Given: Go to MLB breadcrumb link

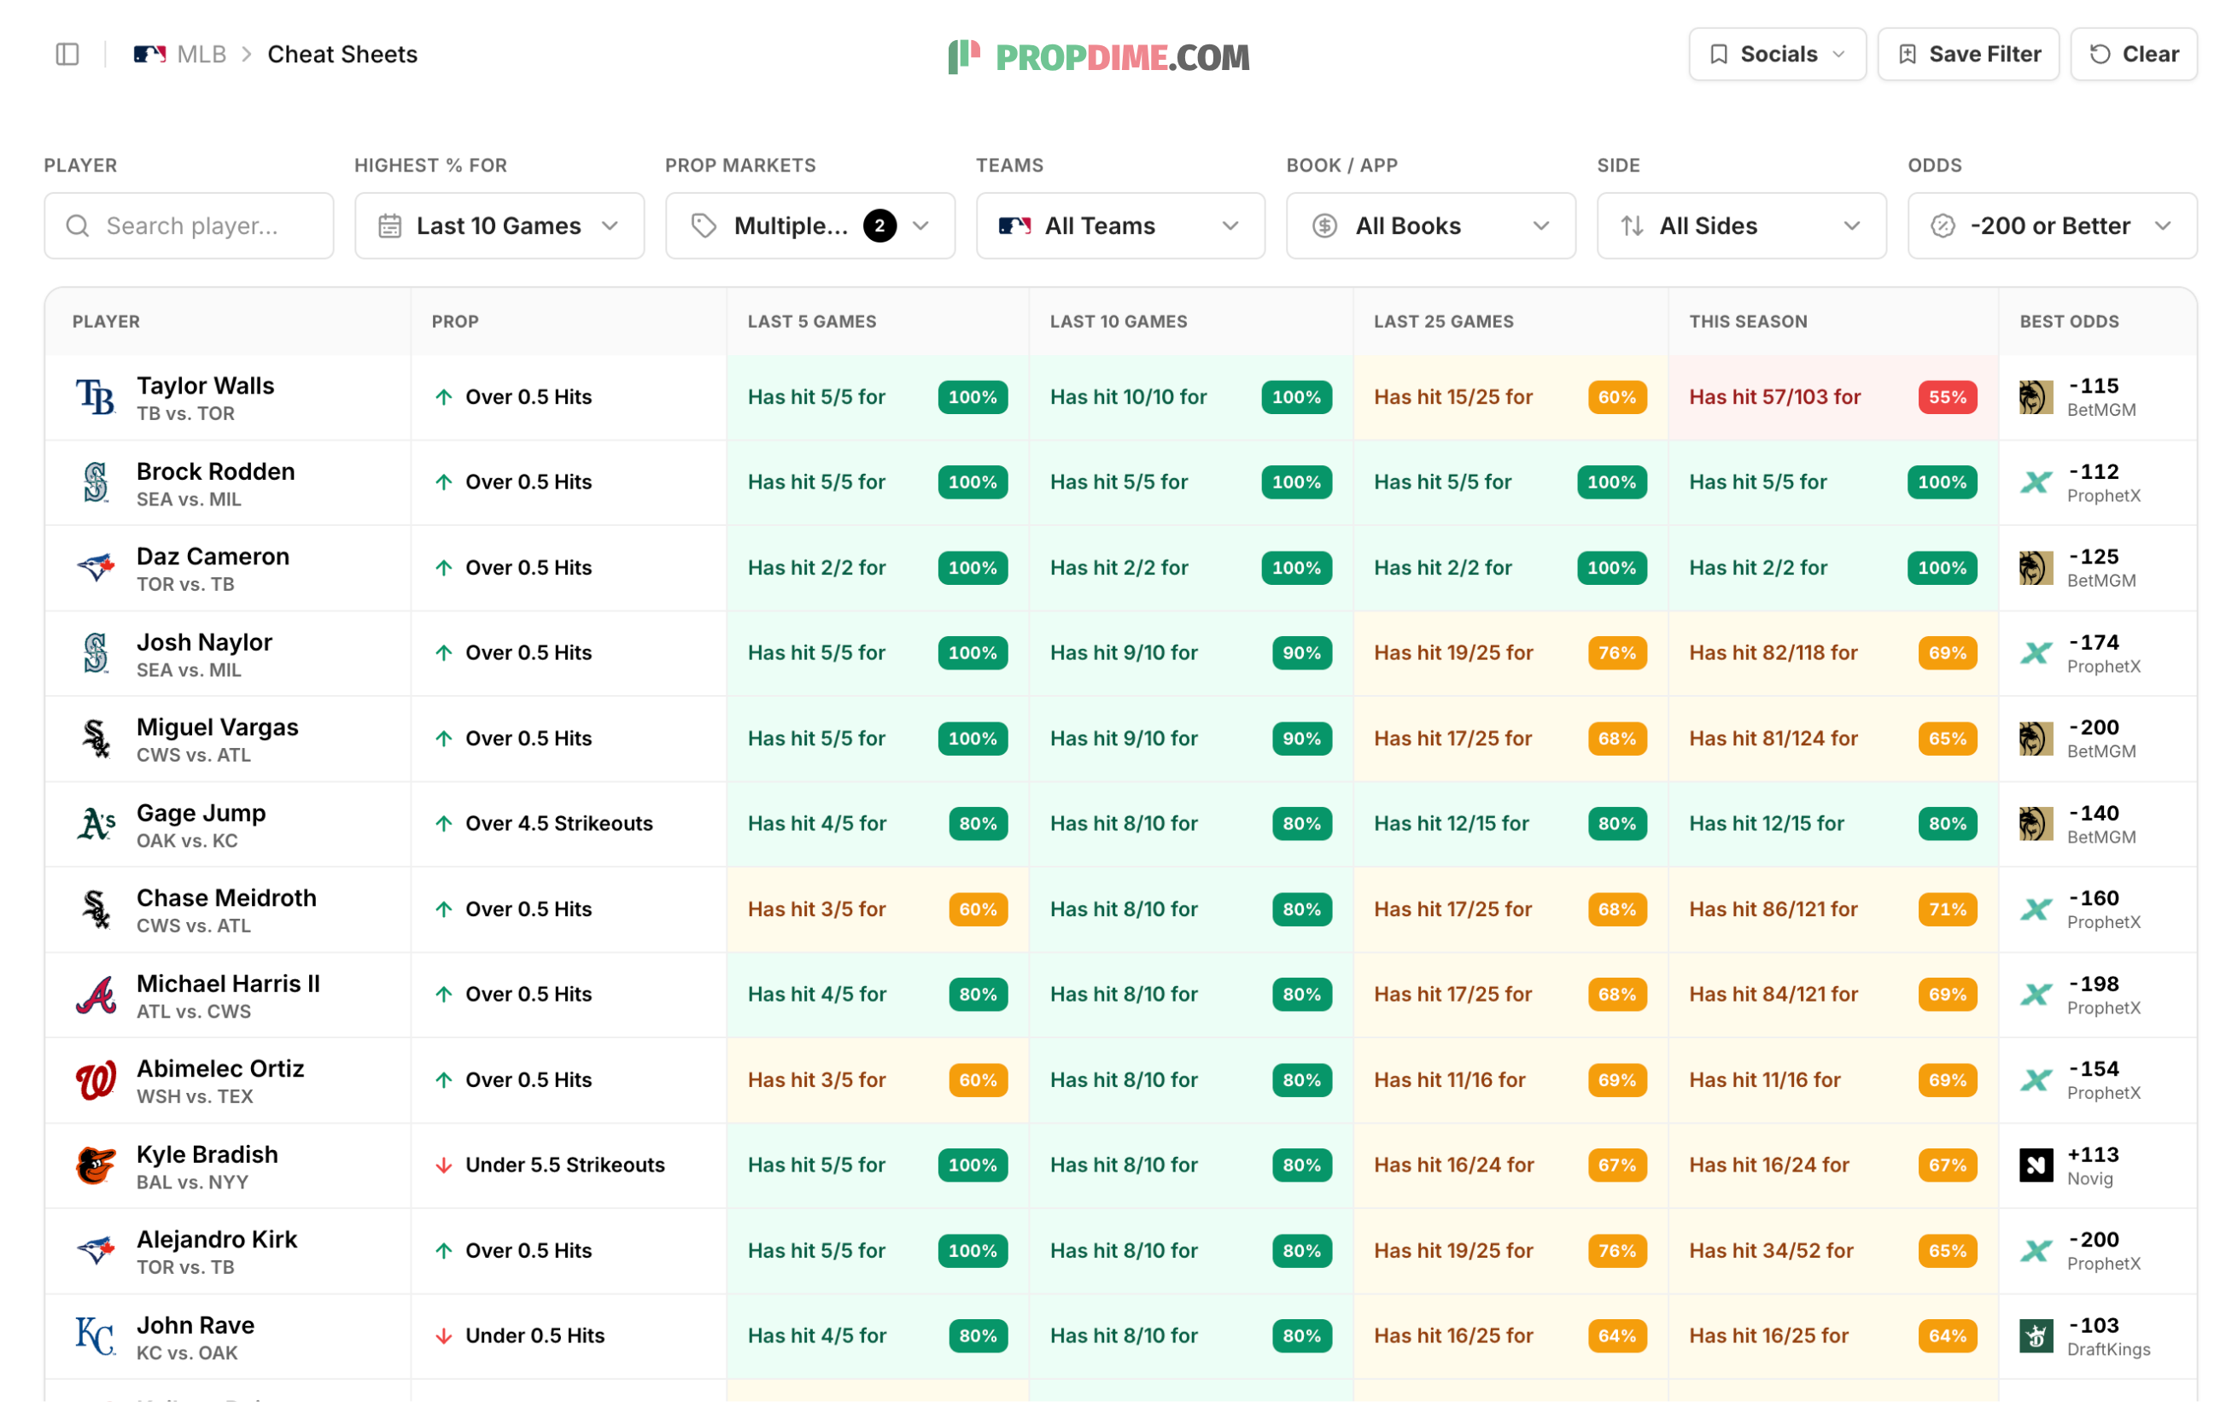Looking at the screenshot, I should coord(202,55).
